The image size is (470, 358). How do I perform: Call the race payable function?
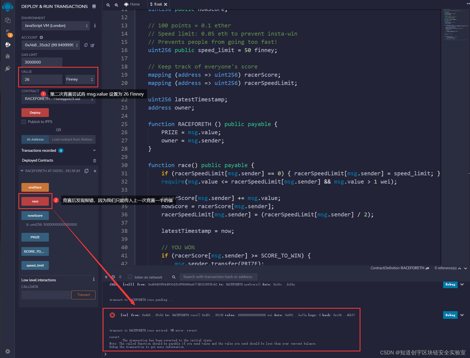pyautogui.click(x=35, y=201)
